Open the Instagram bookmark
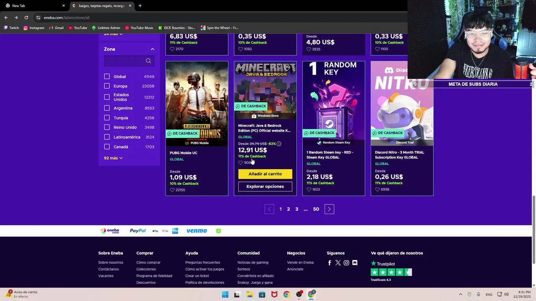This screenshot has height=301, width=536. coord(34,28)
